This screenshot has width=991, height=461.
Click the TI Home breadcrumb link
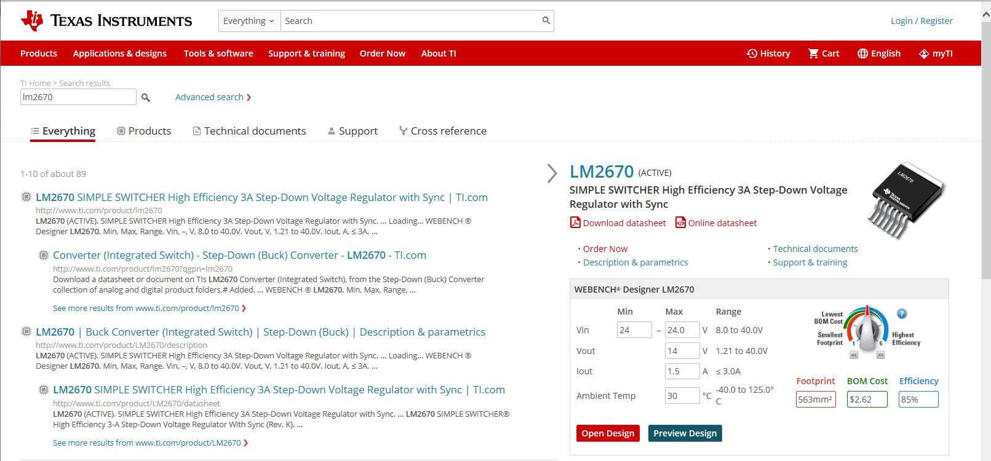coord(36,83)
